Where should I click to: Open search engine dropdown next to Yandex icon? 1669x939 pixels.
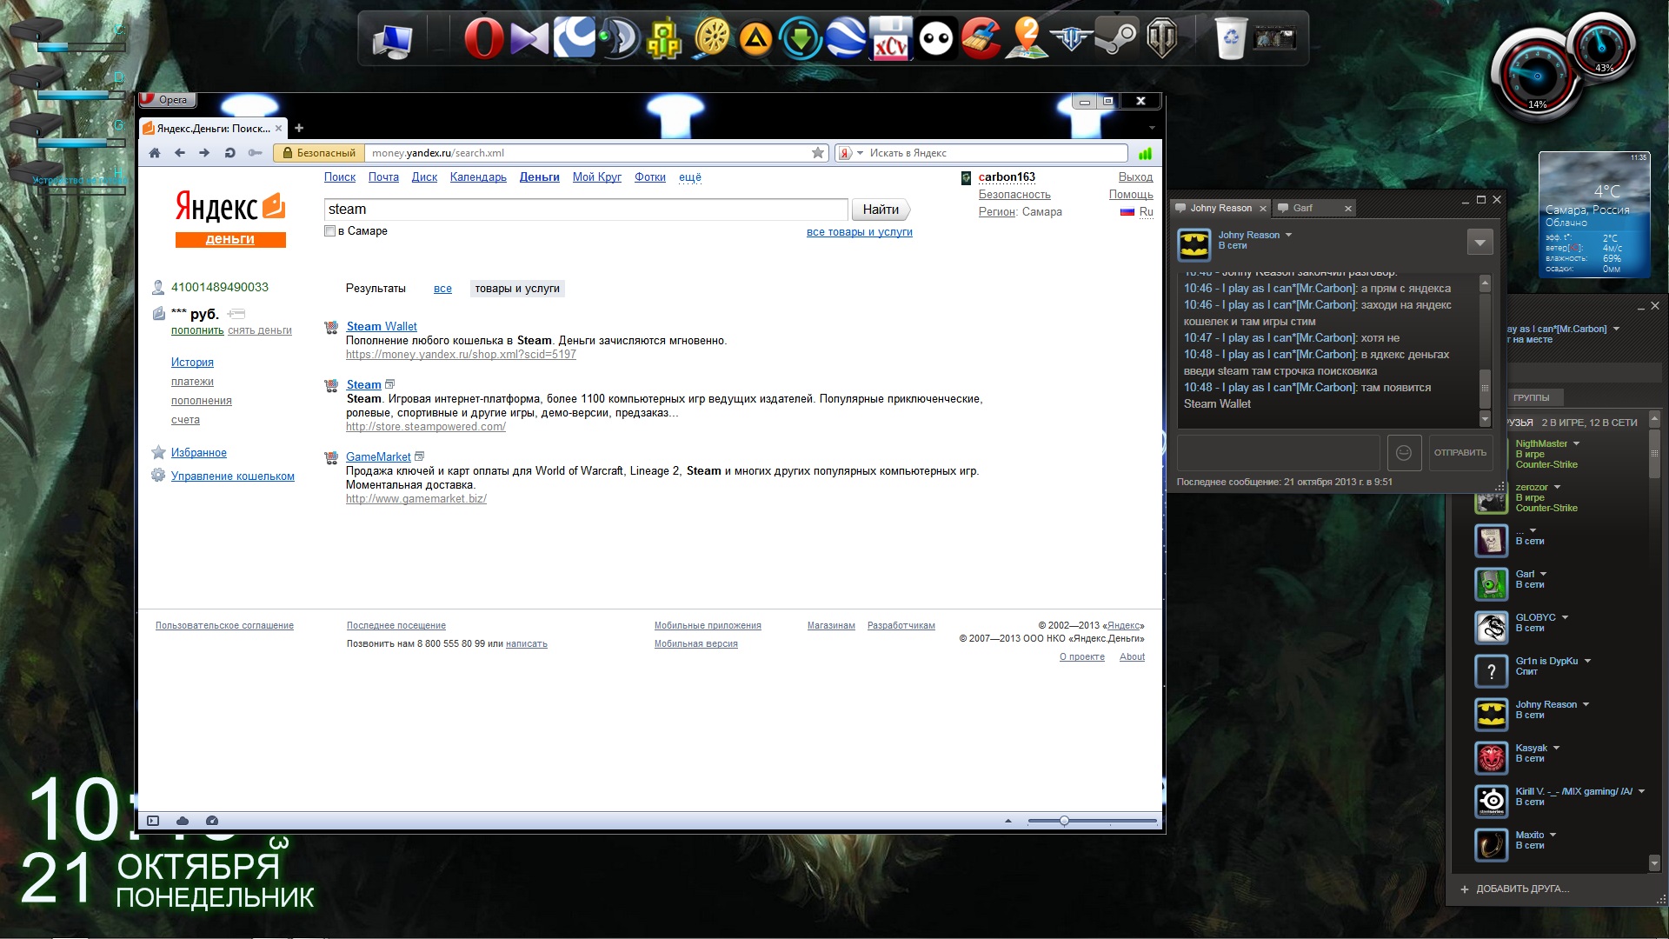861,153
